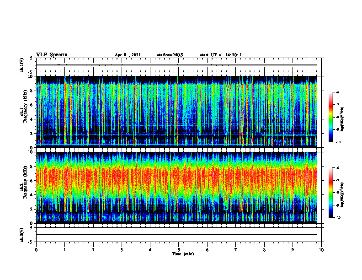Screen dimensions: 362x280
Task: Click the ch.1 color bar log(PSD) label
Action: pyautogui.click(x=342, y=119)
